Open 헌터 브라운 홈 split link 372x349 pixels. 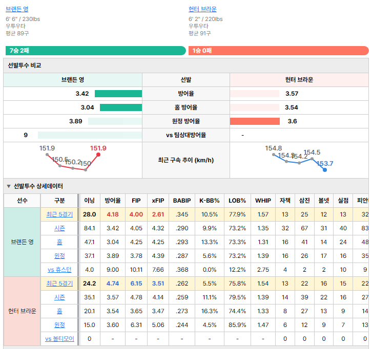pos(59,311)
